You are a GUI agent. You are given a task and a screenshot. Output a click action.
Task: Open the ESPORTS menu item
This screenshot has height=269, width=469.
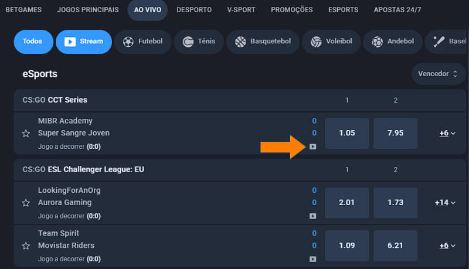click(344, 10)
